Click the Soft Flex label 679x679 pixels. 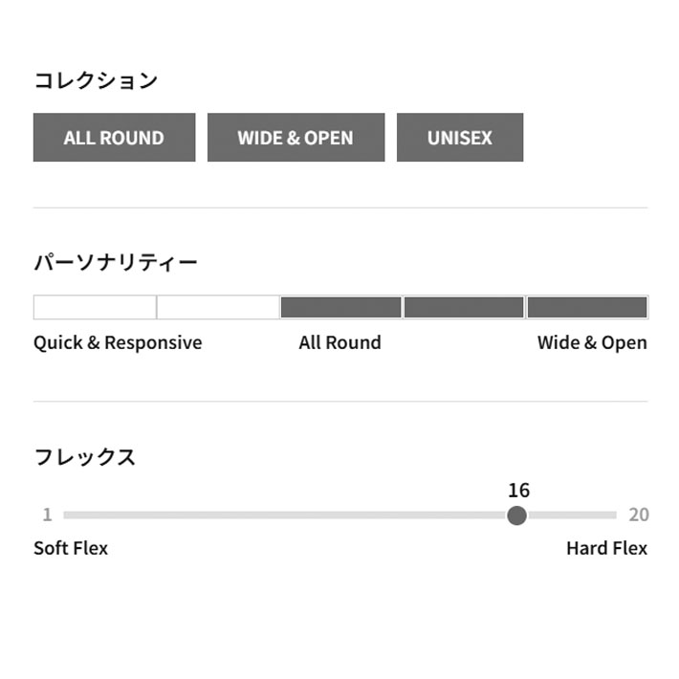pos(71,548)
